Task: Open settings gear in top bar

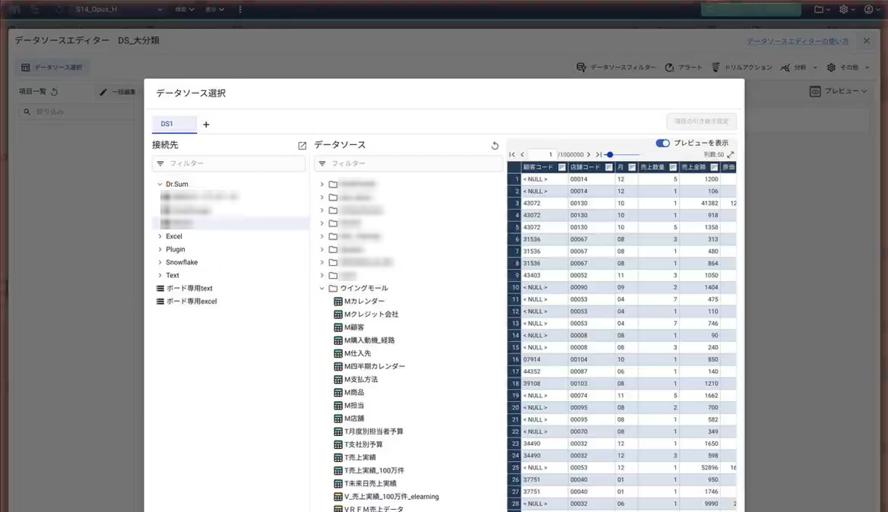Action: (x=843, y=10)
